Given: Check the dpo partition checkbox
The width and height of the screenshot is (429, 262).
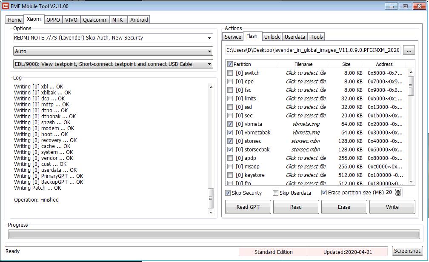Looking at the screenshot, I should tap(230, 82).
